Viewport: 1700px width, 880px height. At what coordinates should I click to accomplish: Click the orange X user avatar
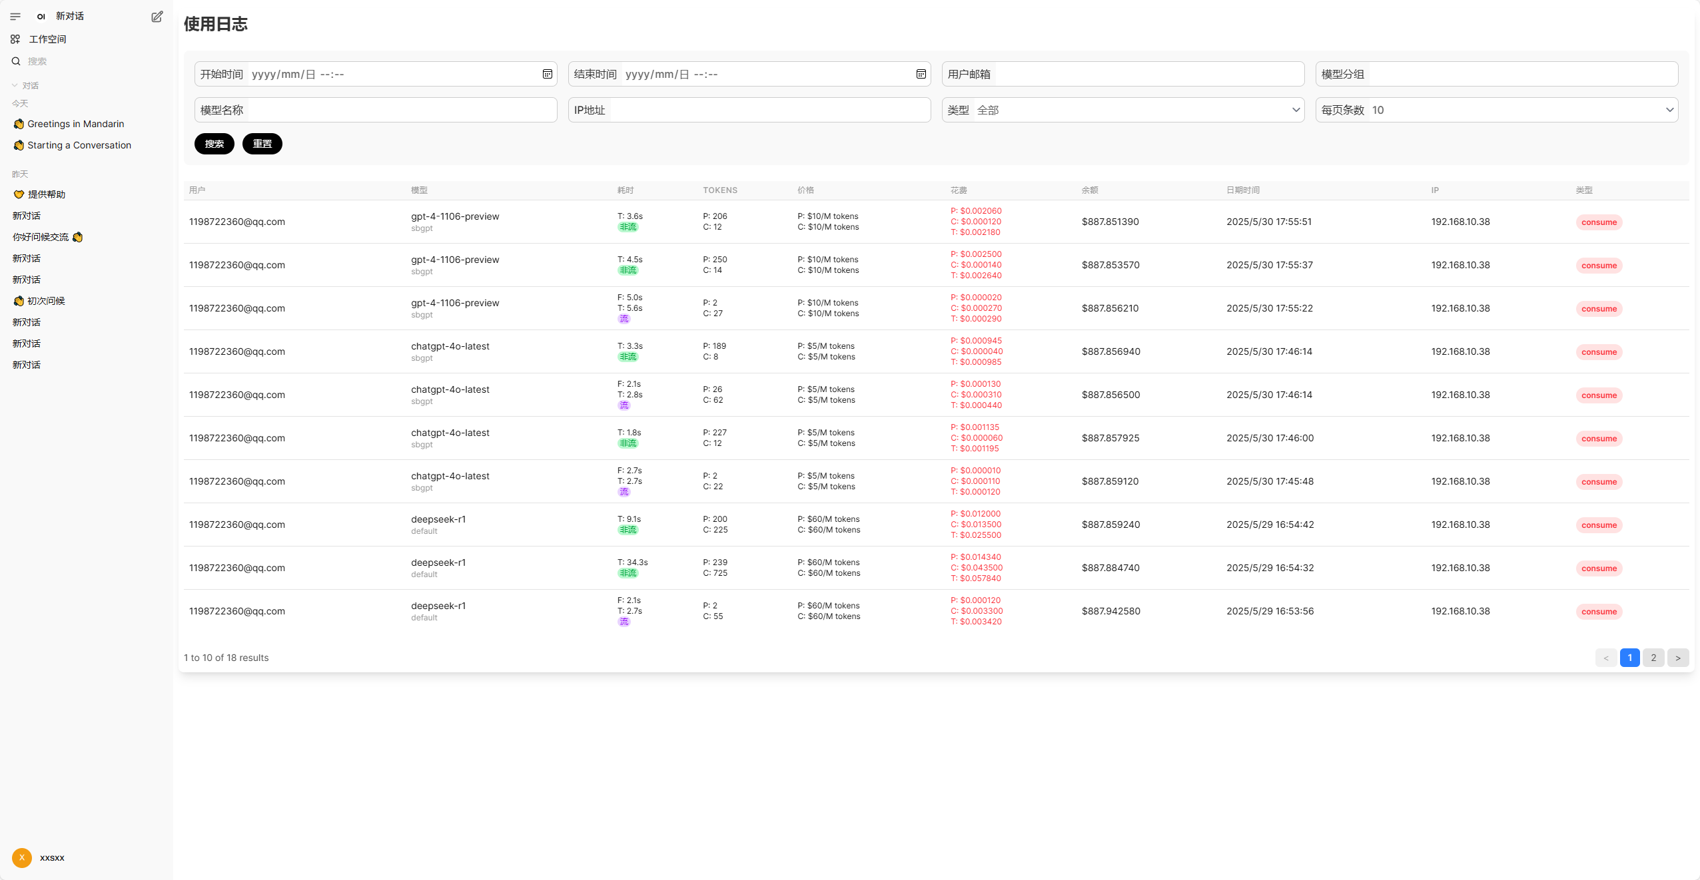coord(22,857)
